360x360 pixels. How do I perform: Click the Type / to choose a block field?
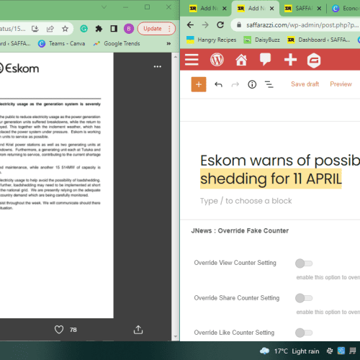coord(246,201)
